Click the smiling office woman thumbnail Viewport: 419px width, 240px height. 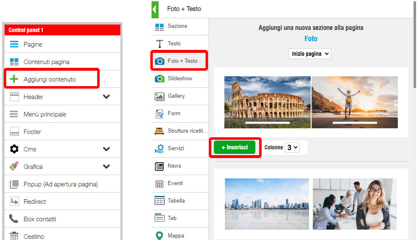click(355, 204)
